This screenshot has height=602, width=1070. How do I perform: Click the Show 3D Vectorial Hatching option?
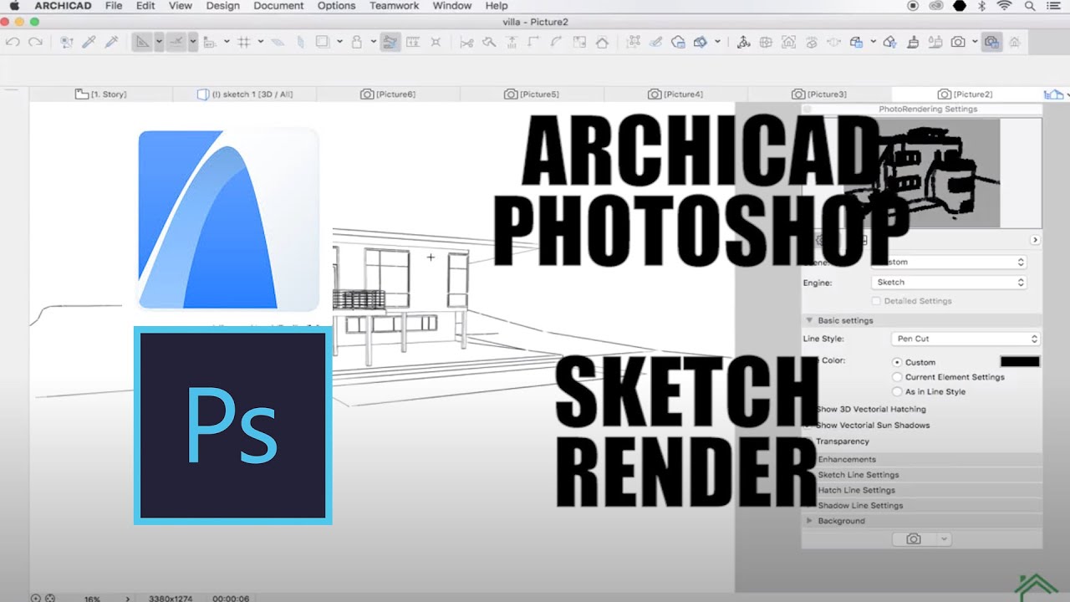point(870,410)
